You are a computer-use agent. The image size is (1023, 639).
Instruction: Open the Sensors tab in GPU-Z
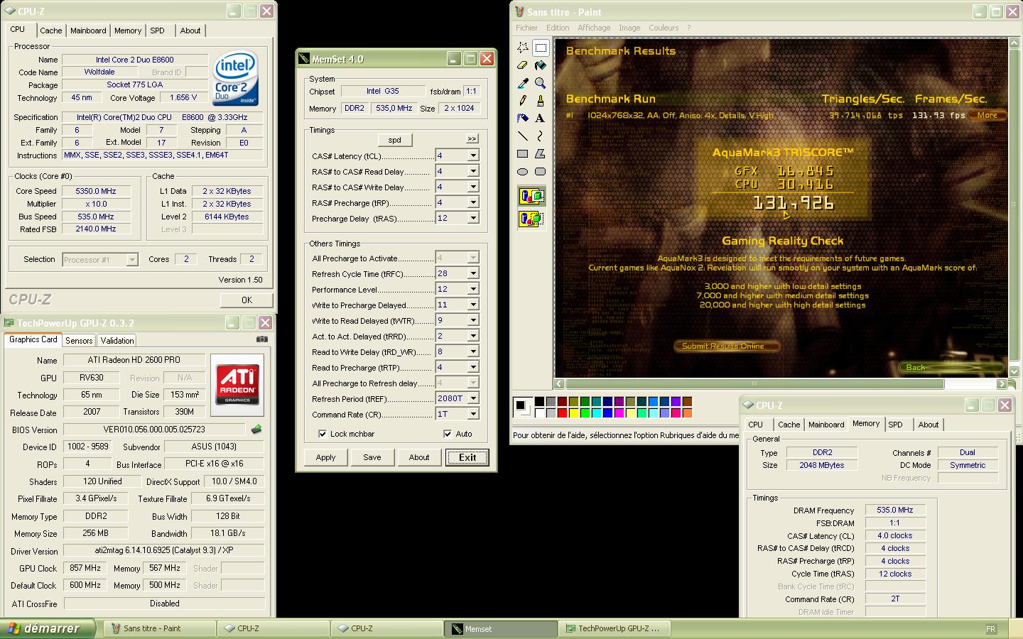click(x=79, y=341)
